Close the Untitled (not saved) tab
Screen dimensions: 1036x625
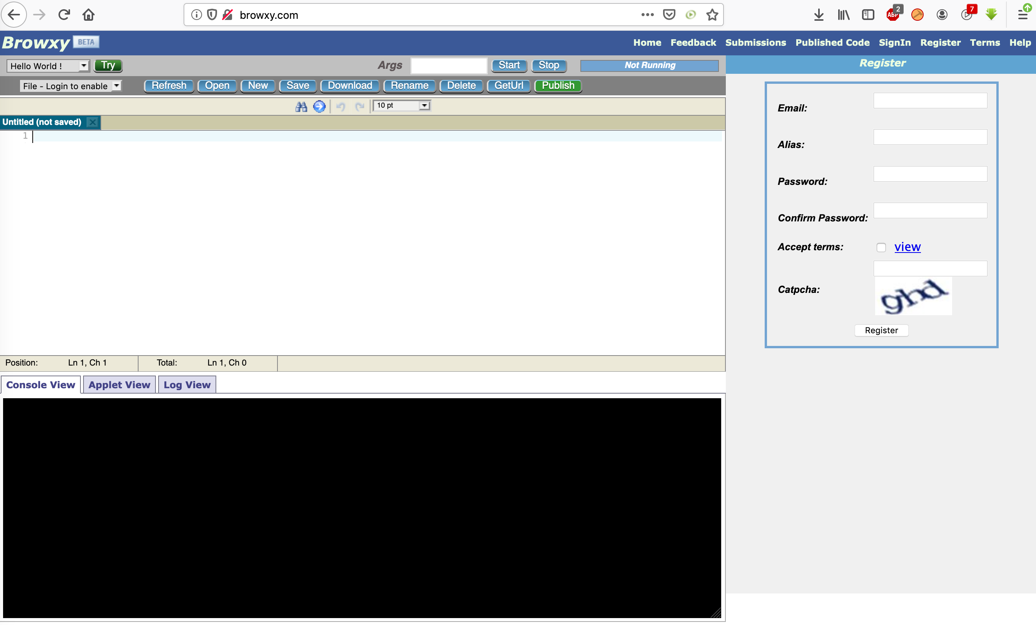coord(92,122)
